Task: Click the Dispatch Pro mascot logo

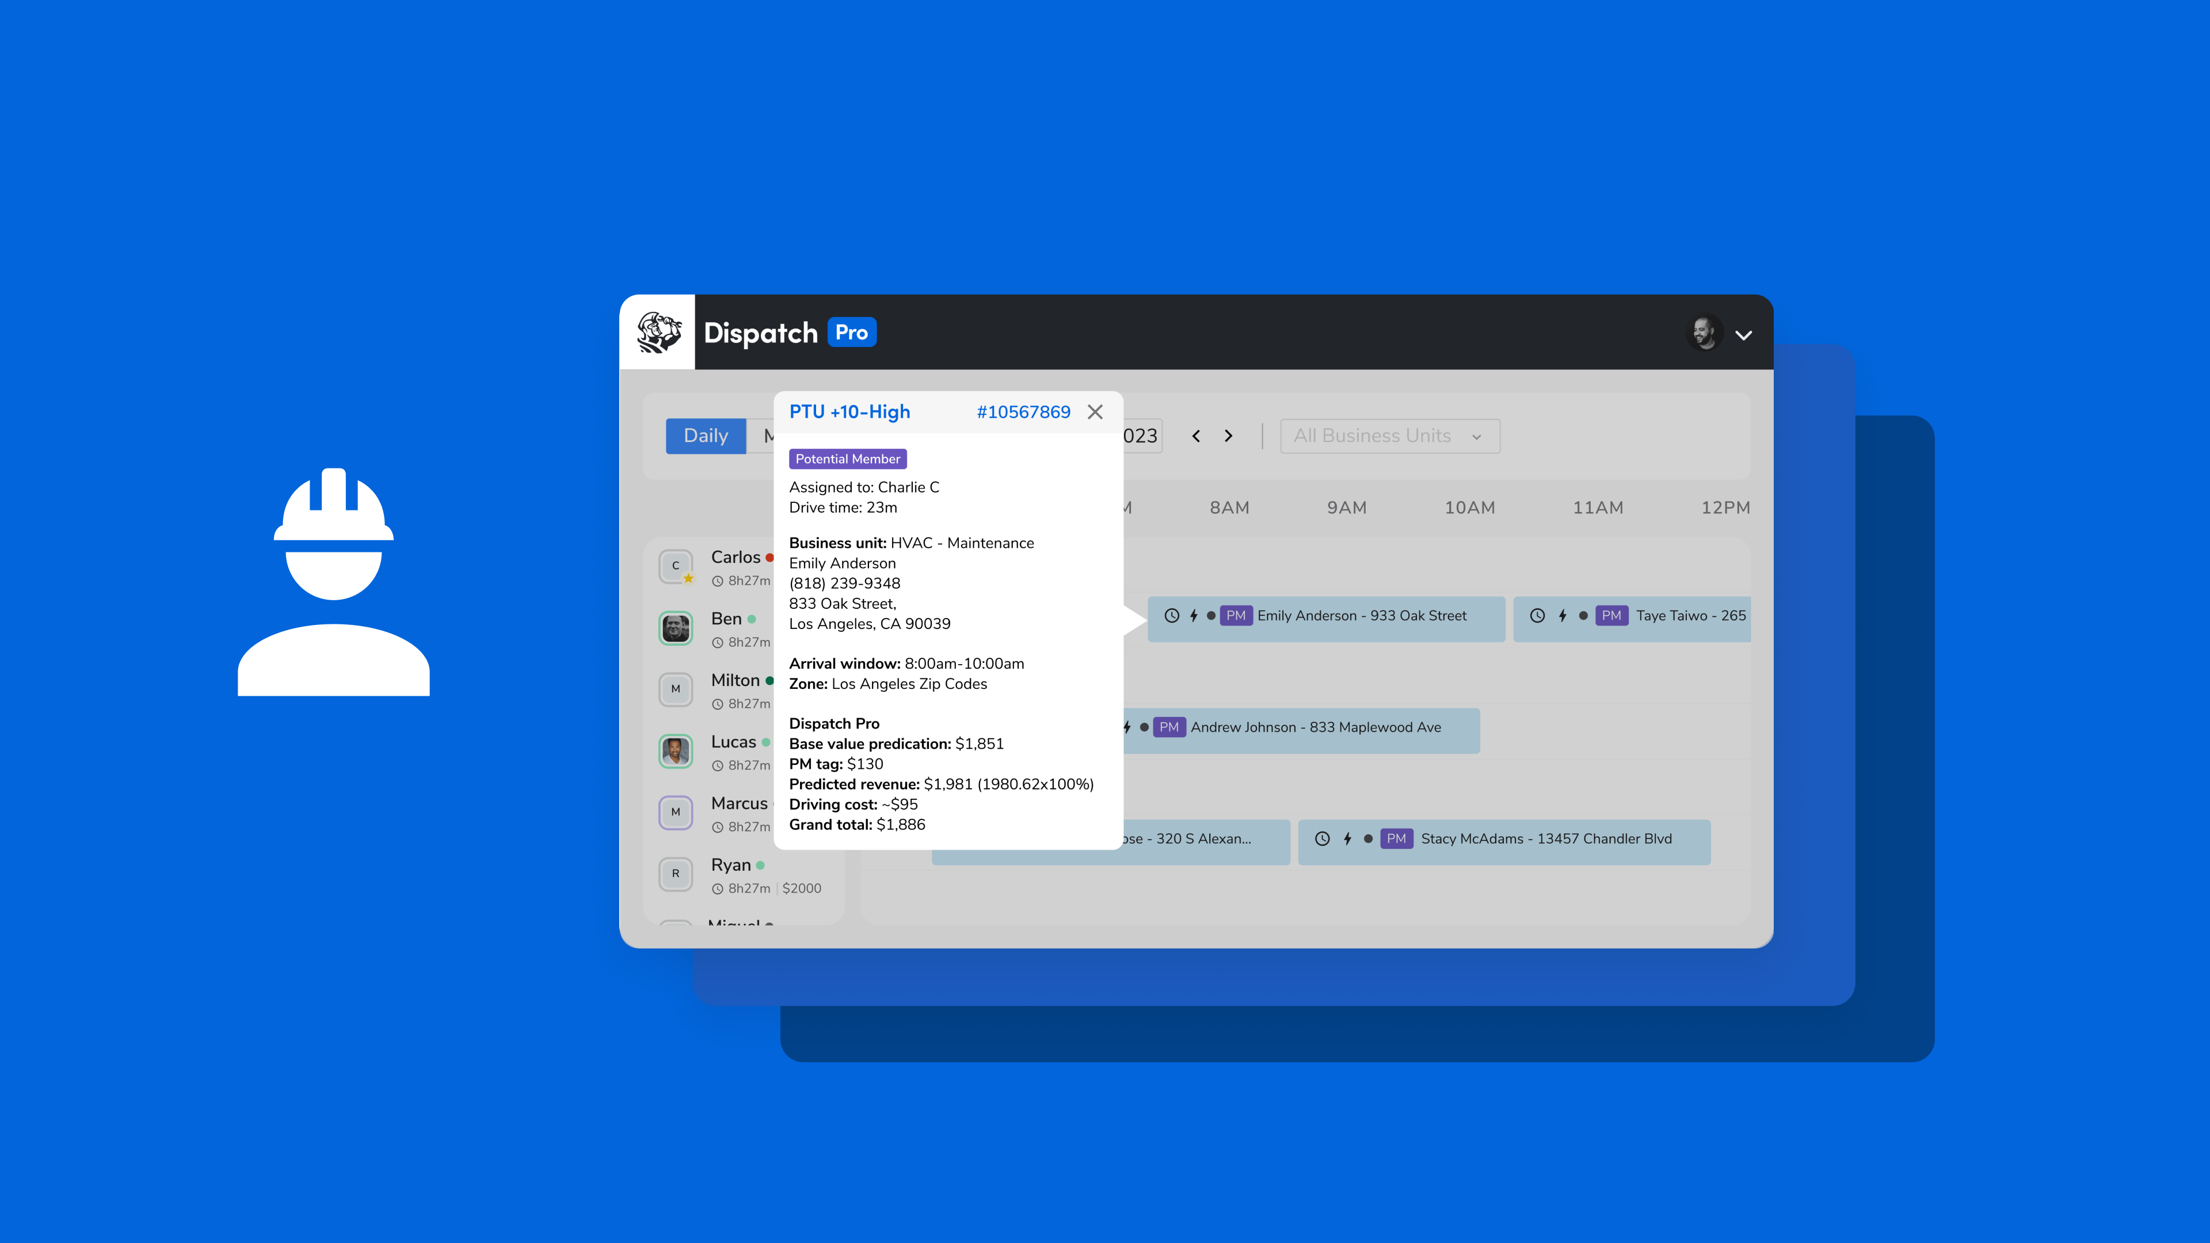Action: (658, 333)
